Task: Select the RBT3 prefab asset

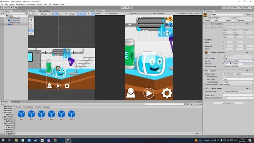Action: coord(41,115)
